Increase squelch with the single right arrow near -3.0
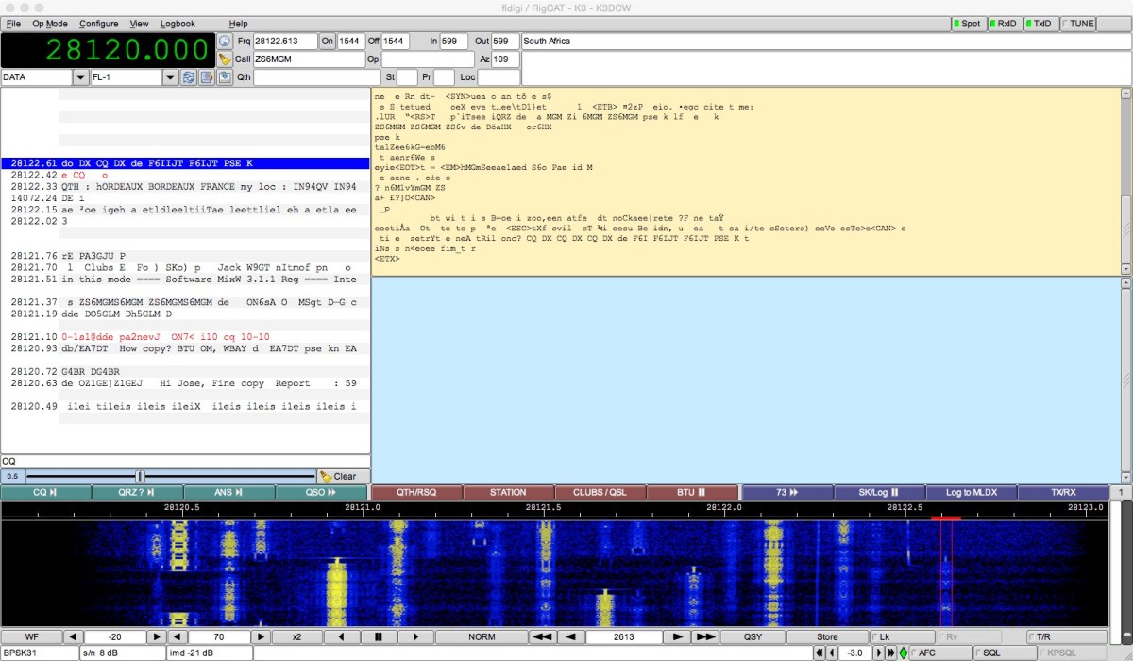This screenshot has height=661, width=1133. pyautogui.click(x=879, y=653)
